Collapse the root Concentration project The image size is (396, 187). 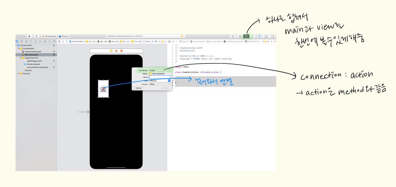tap(16, 45)
